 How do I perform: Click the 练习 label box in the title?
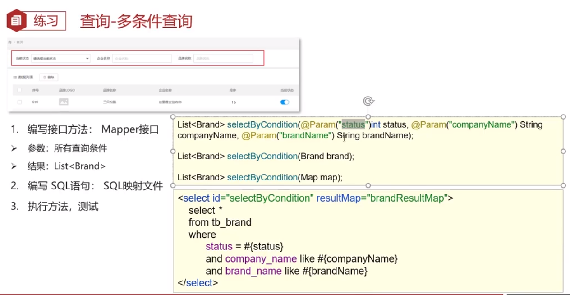tap(46, 21)
